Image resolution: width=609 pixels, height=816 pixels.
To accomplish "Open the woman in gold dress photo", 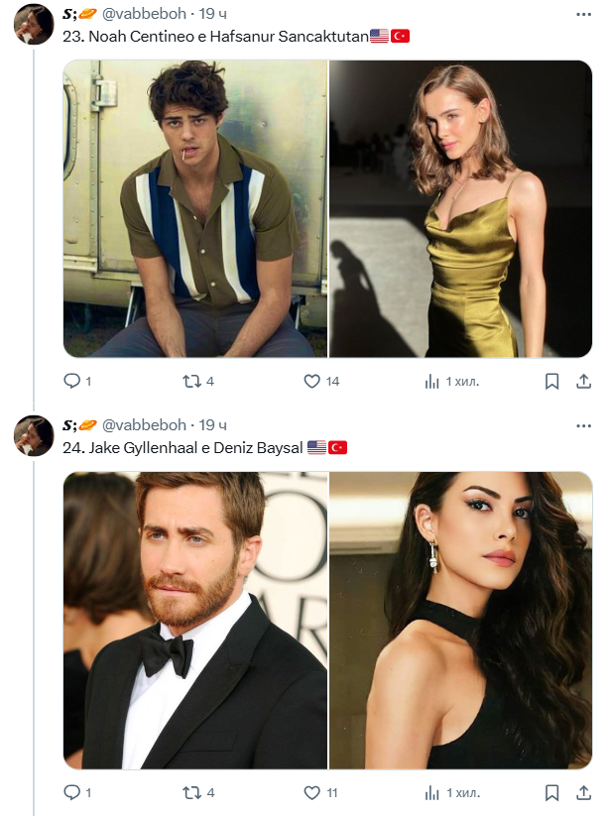I will coord(460,208).
